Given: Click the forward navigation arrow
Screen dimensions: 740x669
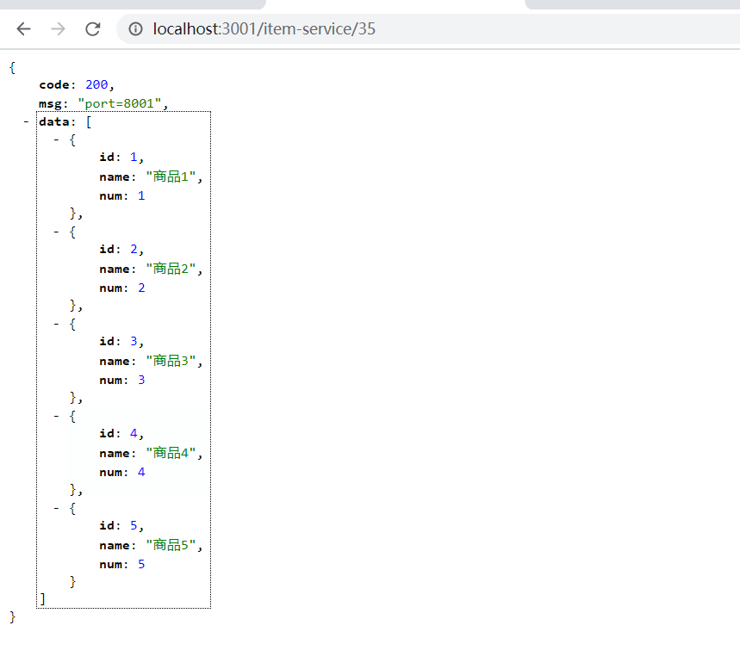Looking at the screenshot, I should click(58, 28).
